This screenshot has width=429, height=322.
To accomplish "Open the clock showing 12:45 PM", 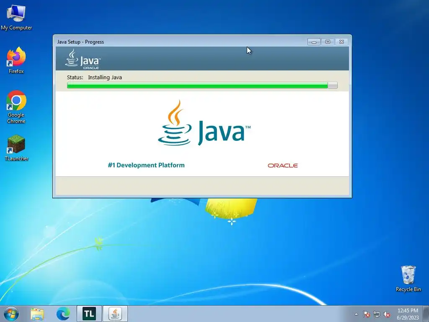I will [x=408, y=314].
